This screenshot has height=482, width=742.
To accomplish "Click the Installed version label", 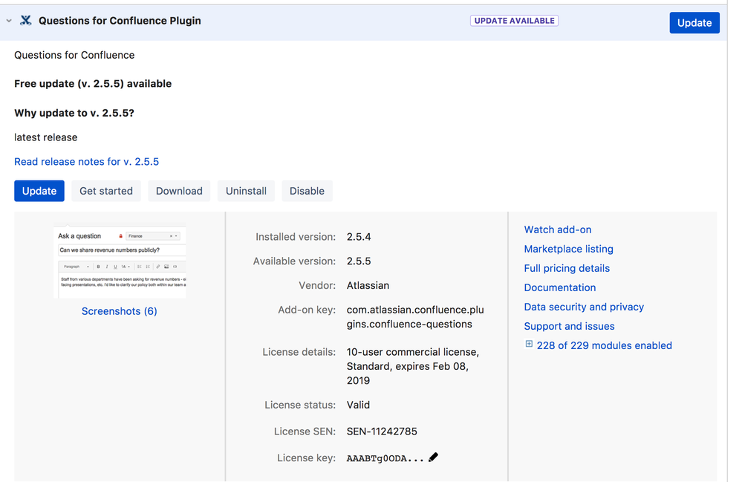I will click(296, 237).
